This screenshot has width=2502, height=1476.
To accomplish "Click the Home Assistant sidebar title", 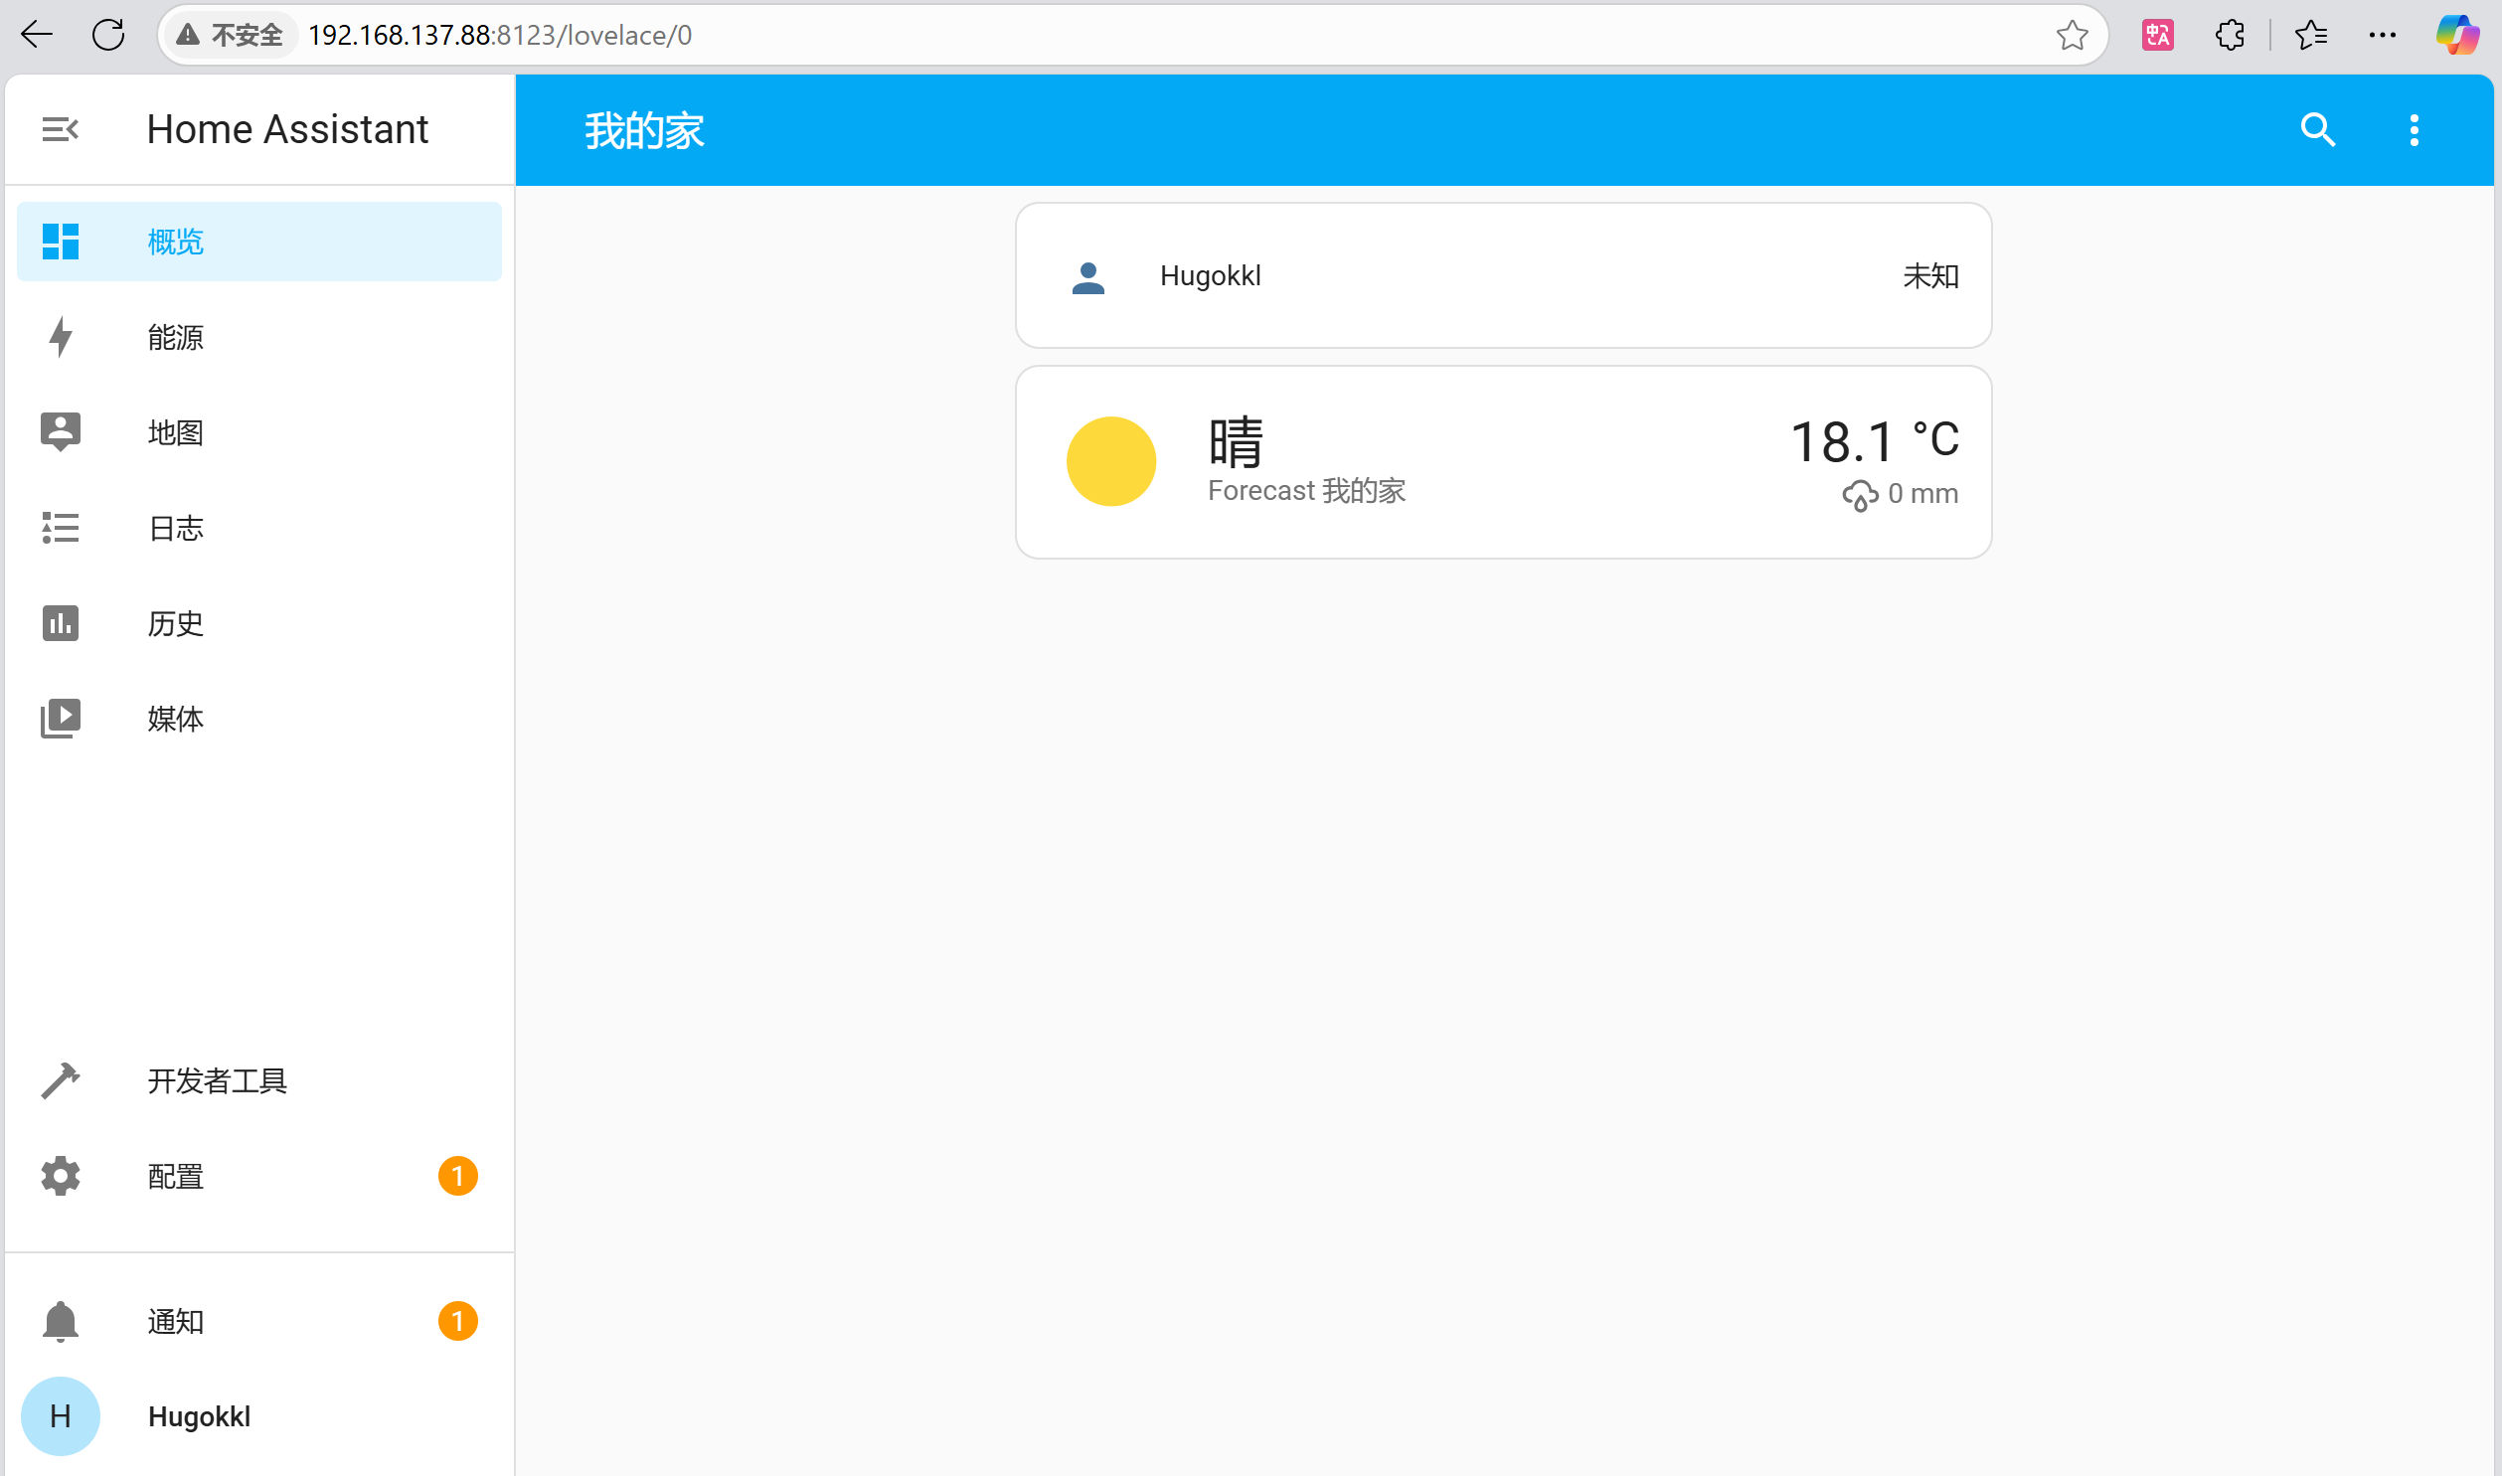I will pos(287,129).
